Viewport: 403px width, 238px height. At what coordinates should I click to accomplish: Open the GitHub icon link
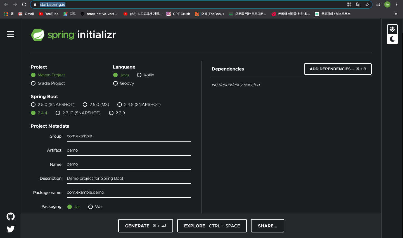coord(11,217)
